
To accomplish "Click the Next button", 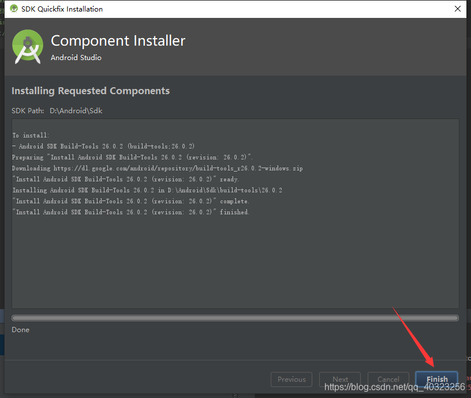I will [x=340, y=379].
